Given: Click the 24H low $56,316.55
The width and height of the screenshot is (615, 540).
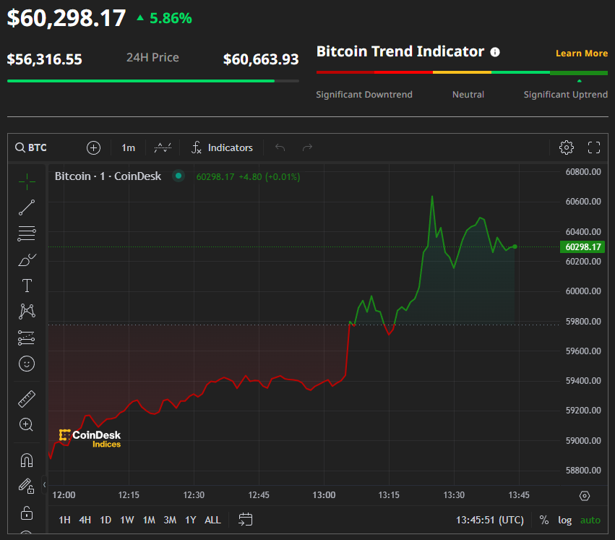Looking at the screenshot, I should point(44,59).
